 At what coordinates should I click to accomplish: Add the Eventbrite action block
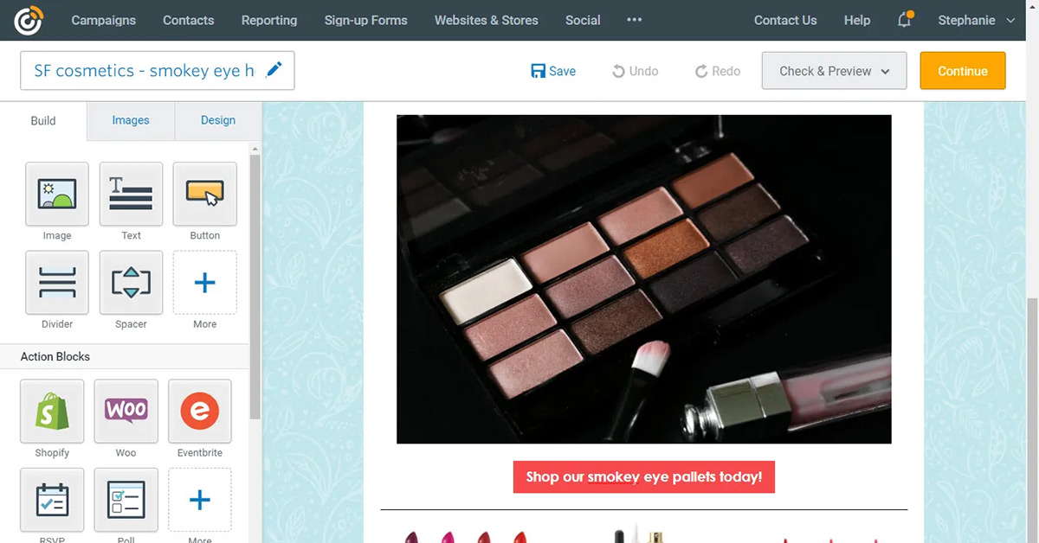[200, 412]
